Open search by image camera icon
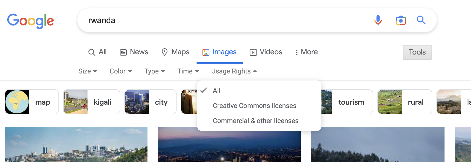This screenshot has height=162, width=471. 401,20
